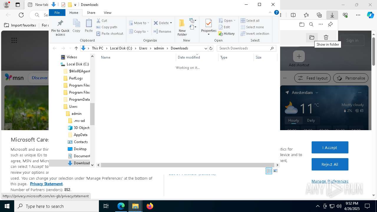Click Edge downloads trash icon

[326, 37]
